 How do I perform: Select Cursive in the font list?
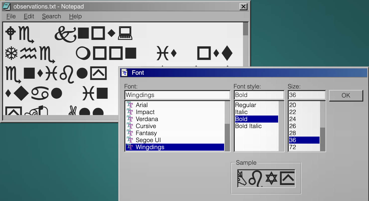(x=175, y=126)
